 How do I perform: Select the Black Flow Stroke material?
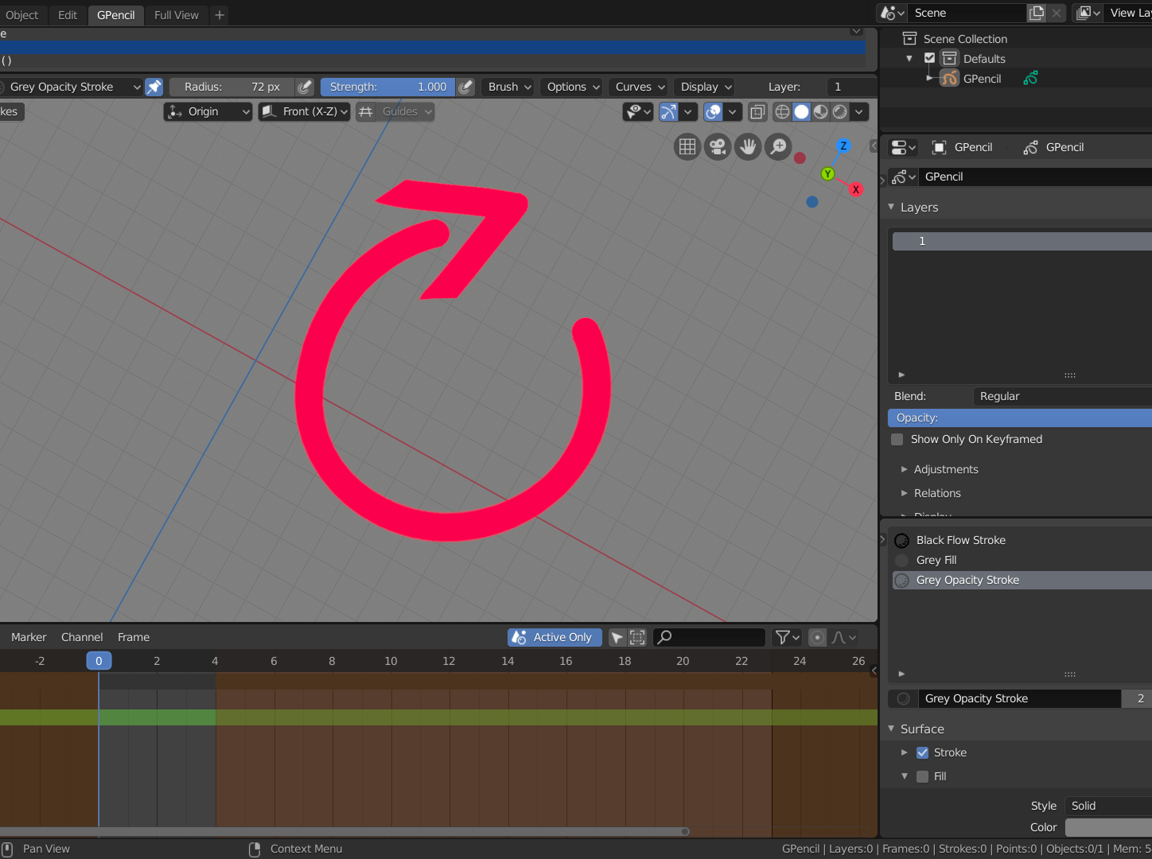click(x=960, y=540)
